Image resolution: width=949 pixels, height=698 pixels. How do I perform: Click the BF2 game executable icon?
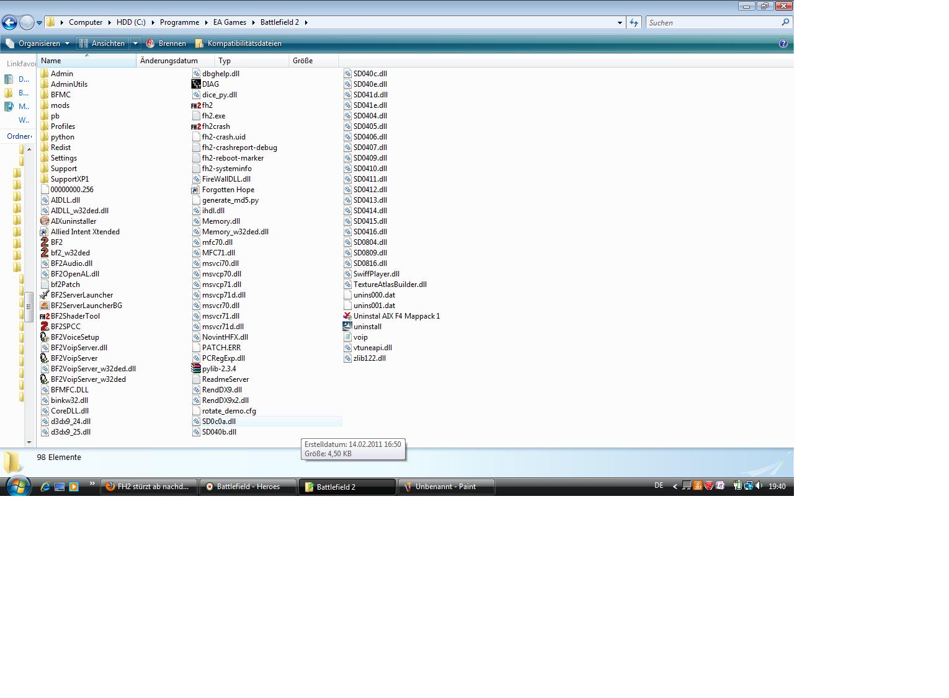click(45, 242)
